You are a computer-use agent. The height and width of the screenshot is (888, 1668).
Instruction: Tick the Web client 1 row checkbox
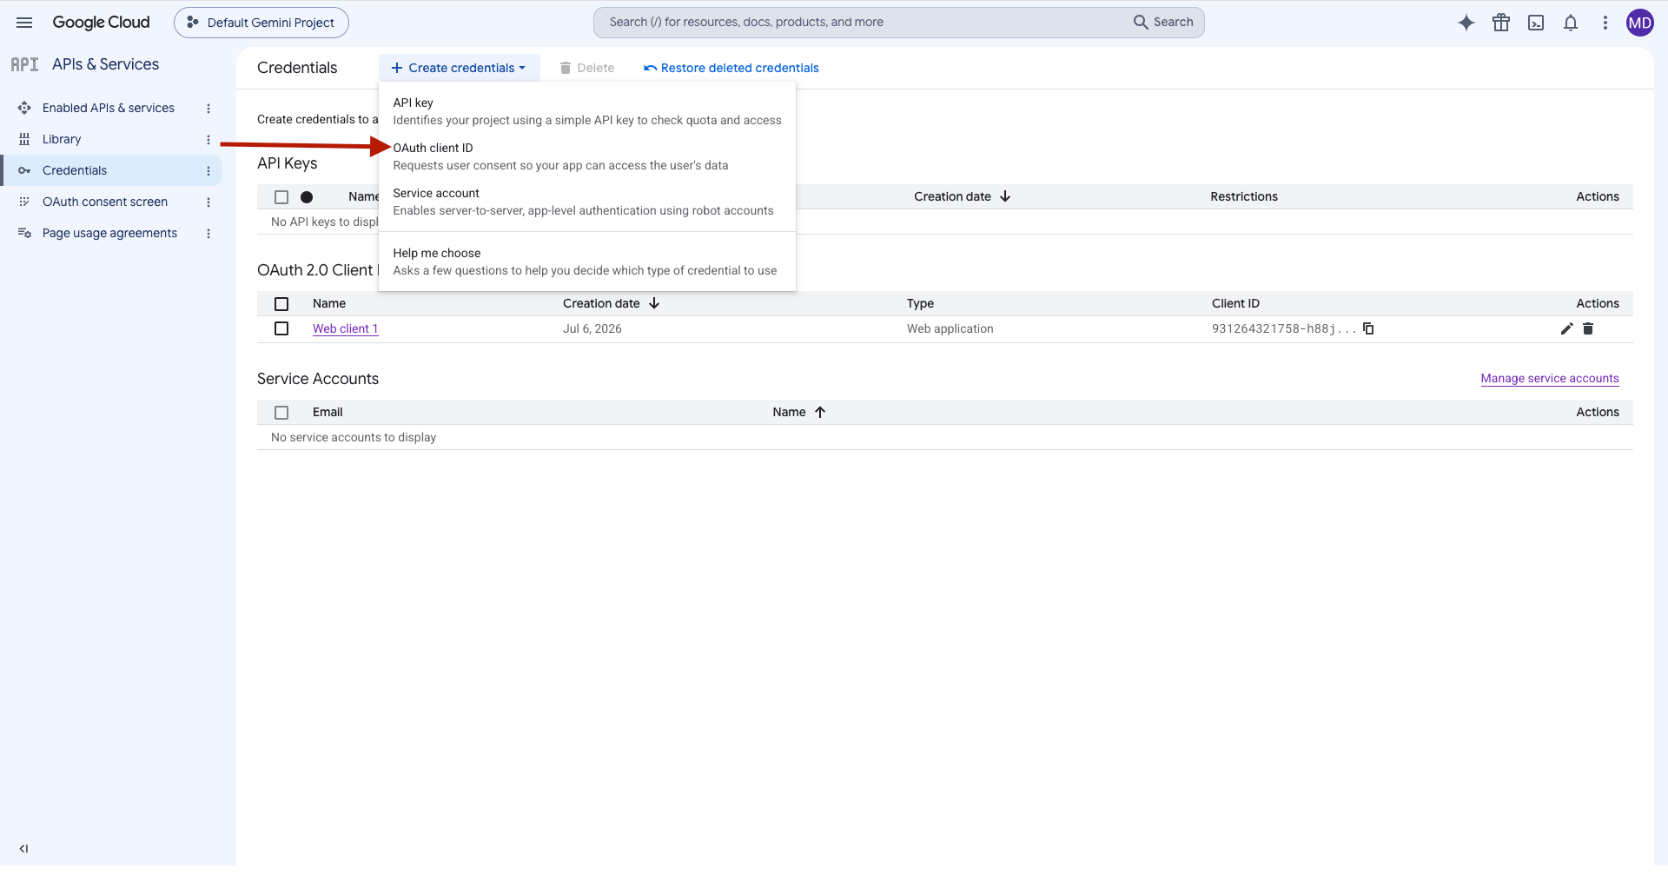(281, 328)
